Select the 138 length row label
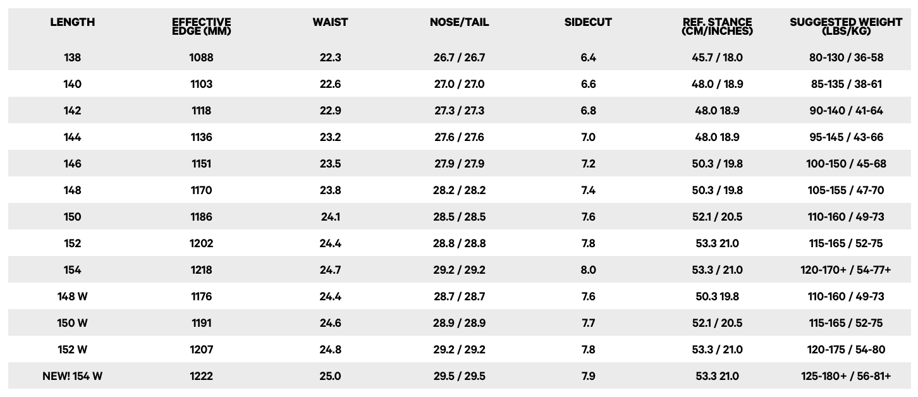Screen dimensions: 918x397 72,58
